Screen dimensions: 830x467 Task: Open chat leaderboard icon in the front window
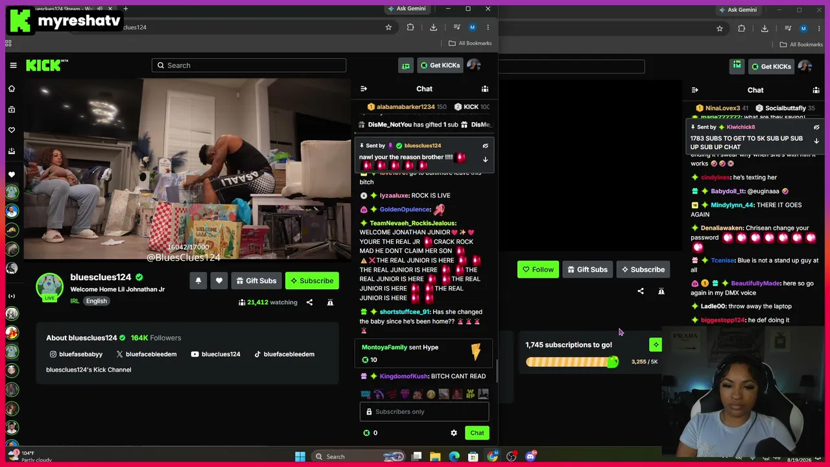click(484, 89)
